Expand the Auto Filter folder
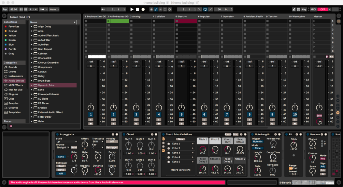Screen dimensions: 343x187 31,40
